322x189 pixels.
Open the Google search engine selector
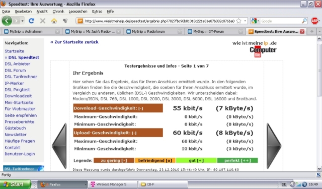pyautogui.click(x=255, y=21)
